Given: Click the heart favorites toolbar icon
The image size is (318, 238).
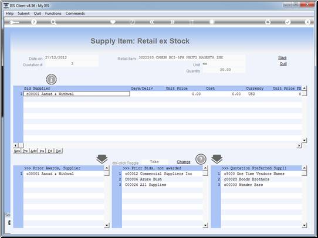Looking at the screenshot, I should 113,22.
